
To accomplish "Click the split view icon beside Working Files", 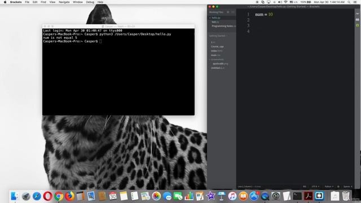I will point(233,12).
